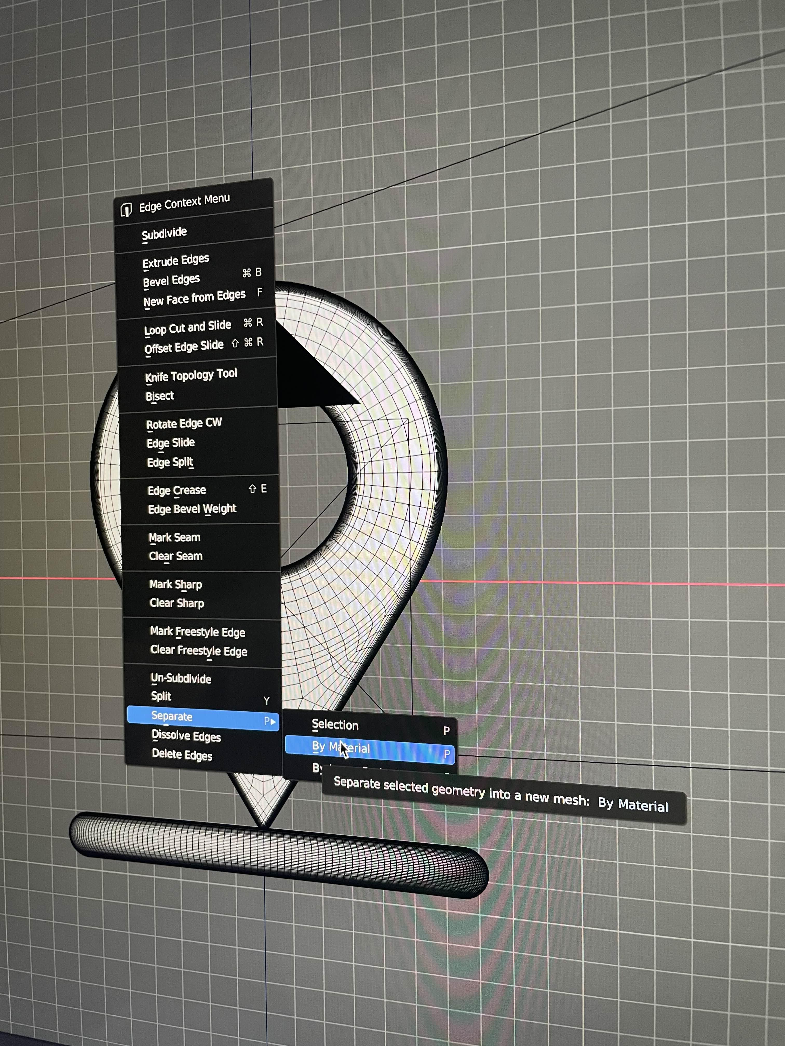Start the Knife Topology Tool
This screenshot has height=1046, width=785.
[x=191, y=375]
